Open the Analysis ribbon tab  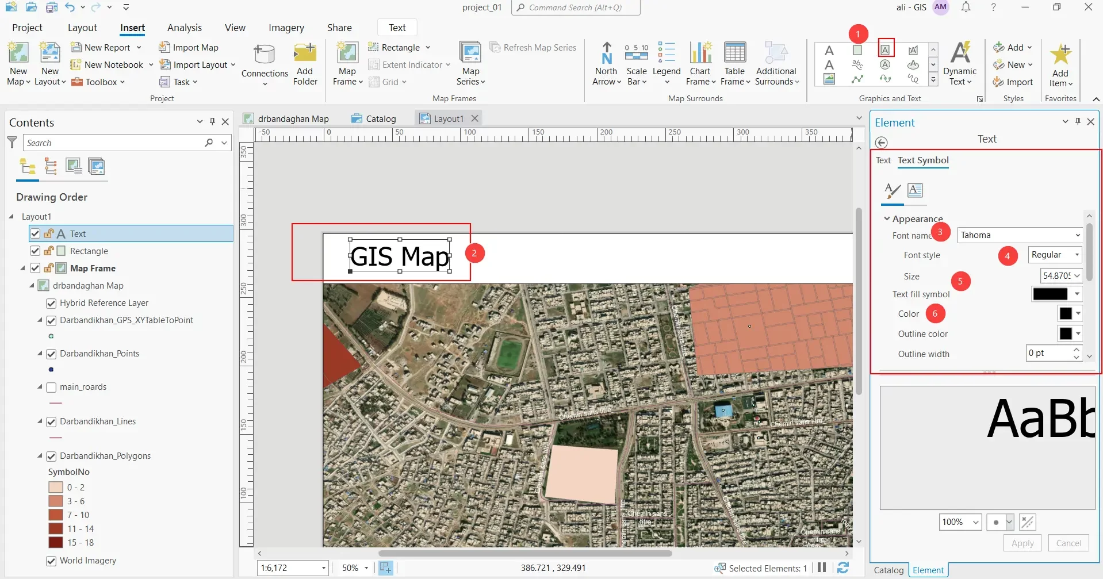click(x=185, y=28)
